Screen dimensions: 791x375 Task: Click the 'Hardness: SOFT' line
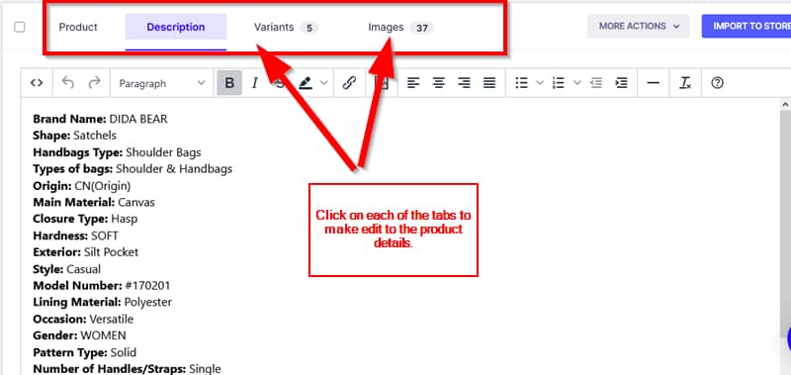tap(76, 235)
